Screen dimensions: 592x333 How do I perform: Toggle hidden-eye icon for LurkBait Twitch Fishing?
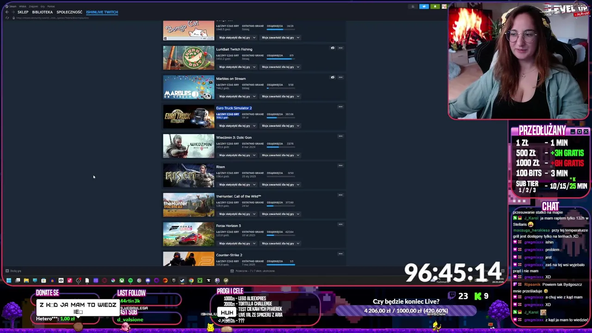click(x=333, y=48)
